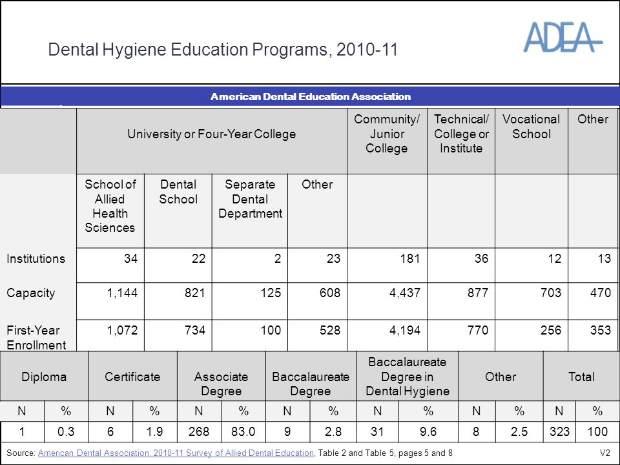Select the Diploma percent 0.3
620x465 pixels.
(x=66, y=431)
